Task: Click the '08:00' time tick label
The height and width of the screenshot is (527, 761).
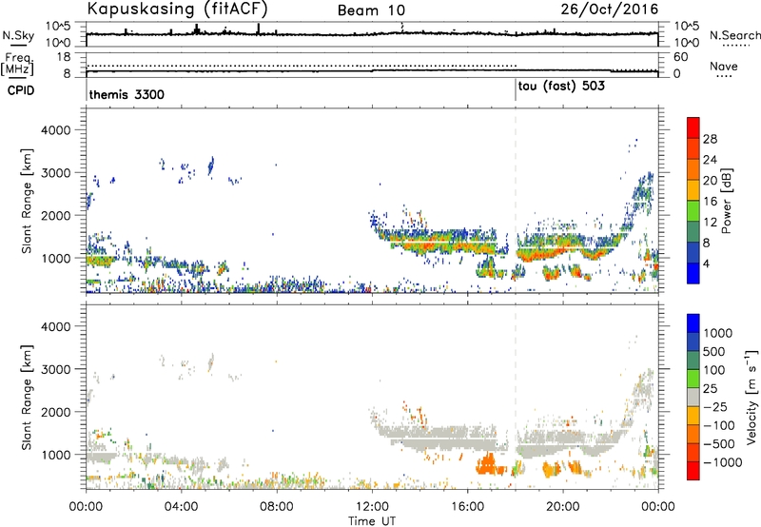Action: pos(277,507)
